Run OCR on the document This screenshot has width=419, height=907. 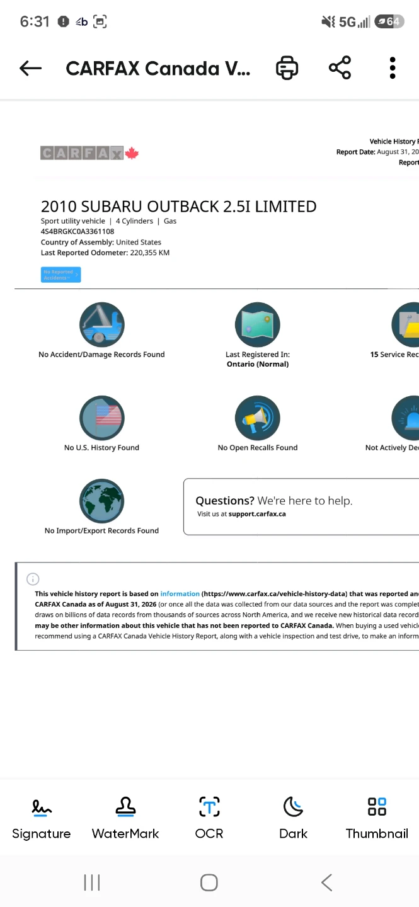[x=209, y=819]
